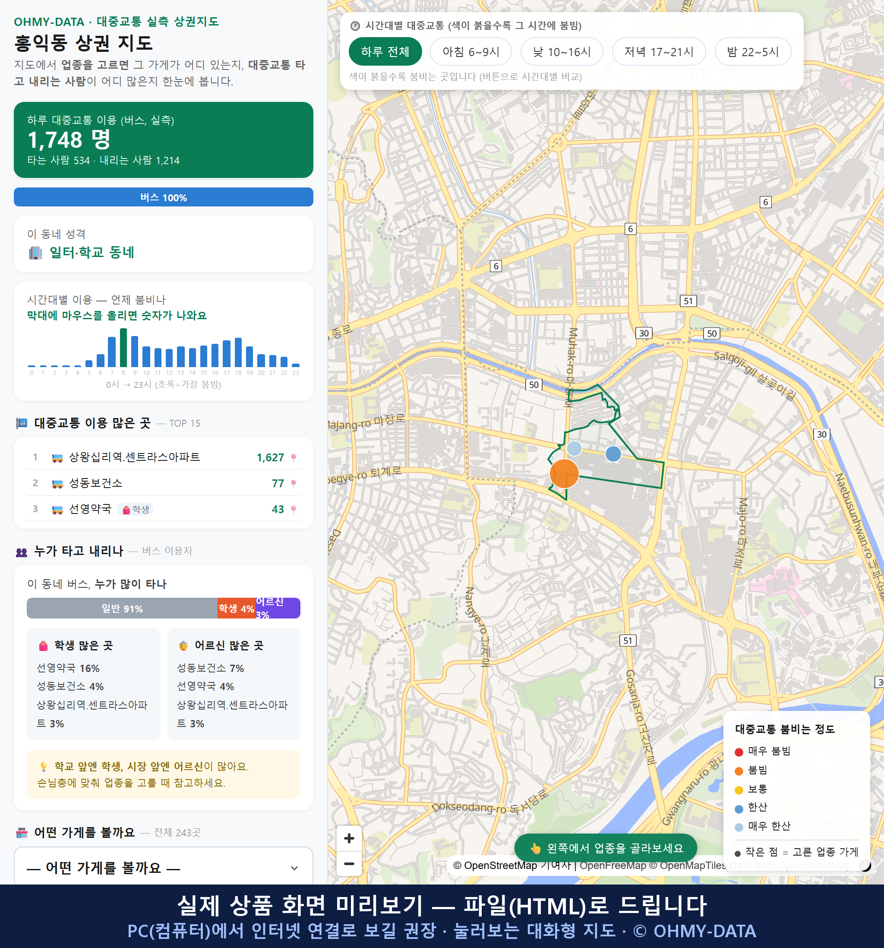This screenshot has width=884, height=948.
Task: Click the 일반 91% segment
Action: [x=122, y=609]
